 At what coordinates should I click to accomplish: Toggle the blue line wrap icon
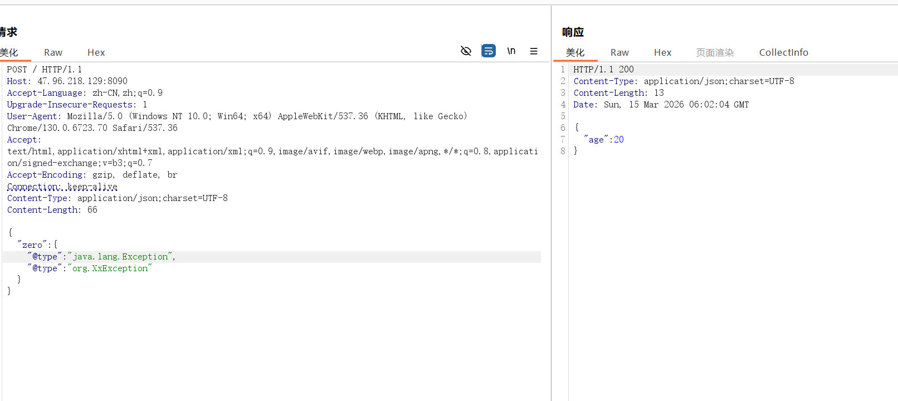pyautogui.click(x=489, y=51)
